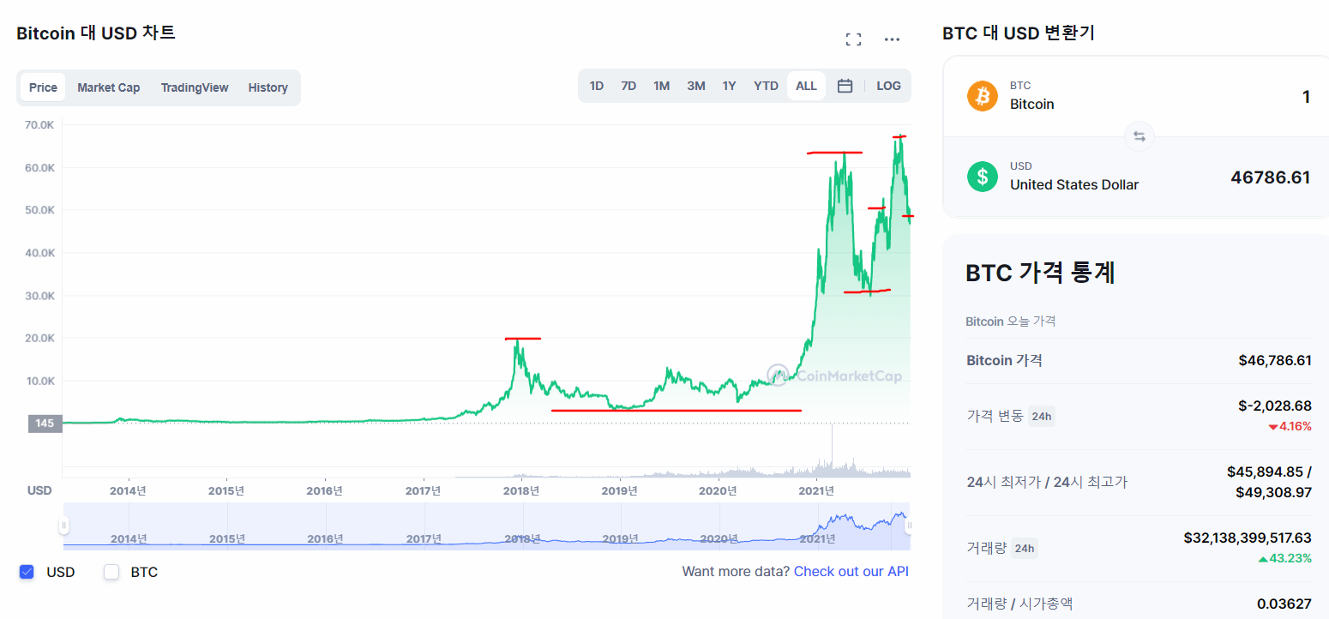Toggle LOG scale on the chart
The height and width of the screenshot is (619, 1329).
tap(888, 86)
